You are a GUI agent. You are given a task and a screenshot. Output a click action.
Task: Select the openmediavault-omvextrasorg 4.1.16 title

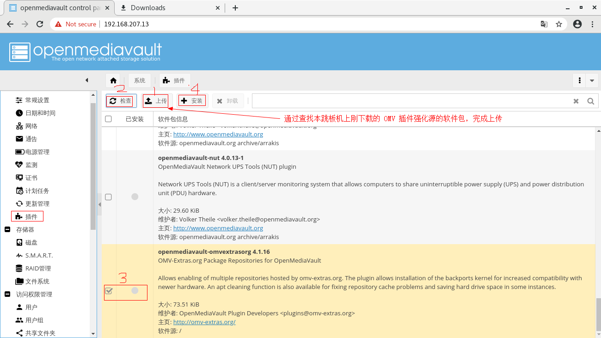pos(214,252)
